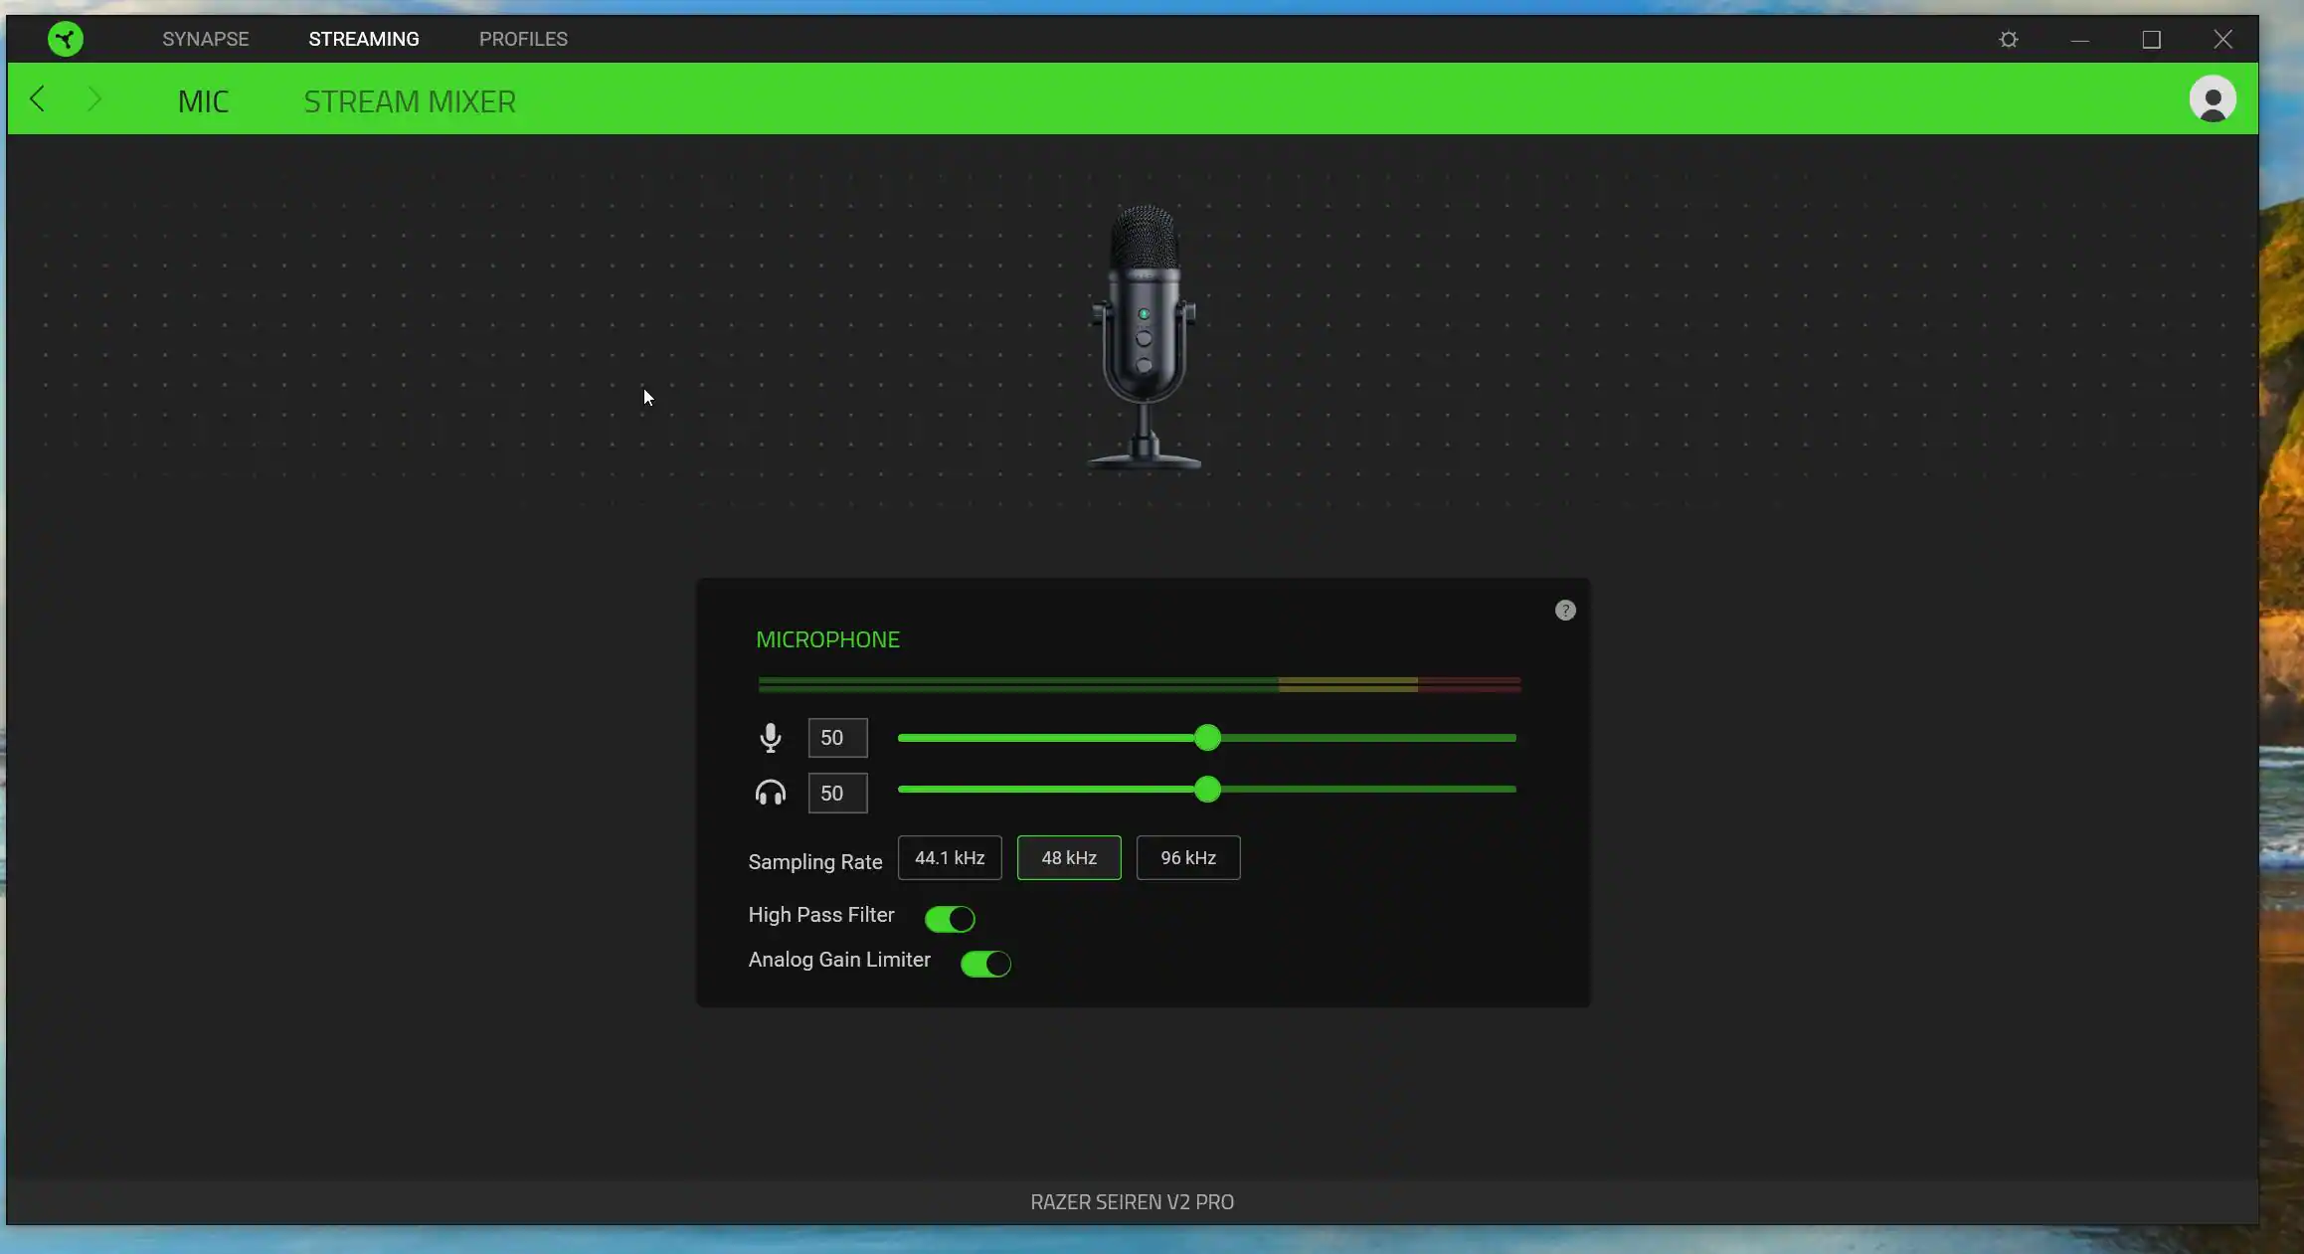The image size is (2304, 1254).
Task: Disable the High Pass Filter toggle
Action: pyautogui.click(x=950, y=919)
